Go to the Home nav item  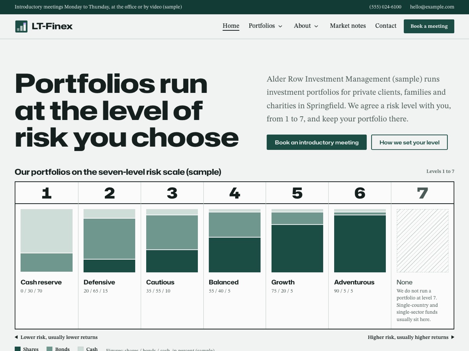coord(231,26)
